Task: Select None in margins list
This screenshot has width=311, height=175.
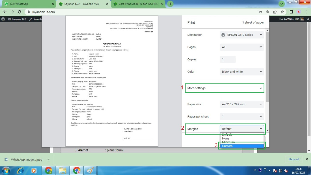Action: click(x=242, y=138)
